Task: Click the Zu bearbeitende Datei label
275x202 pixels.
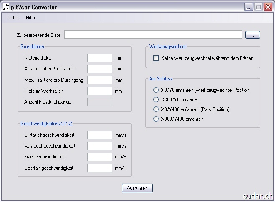Action: 39,35
